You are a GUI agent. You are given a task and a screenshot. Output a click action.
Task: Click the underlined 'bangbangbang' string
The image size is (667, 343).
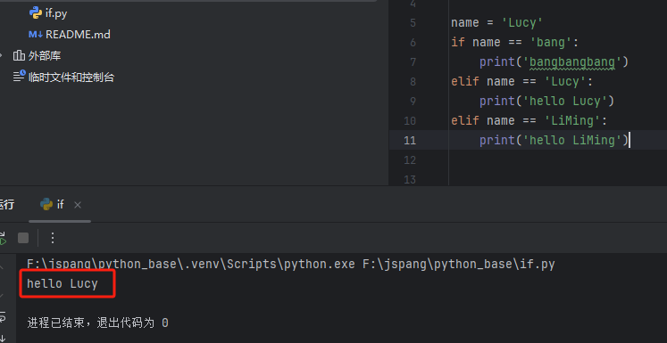point(571,62)
